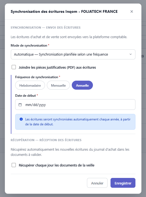The height and width of the screenshot is (197, 146).
Task: Close the Inqom synchronisation dialog with X
Action: [x=132, y=11]
